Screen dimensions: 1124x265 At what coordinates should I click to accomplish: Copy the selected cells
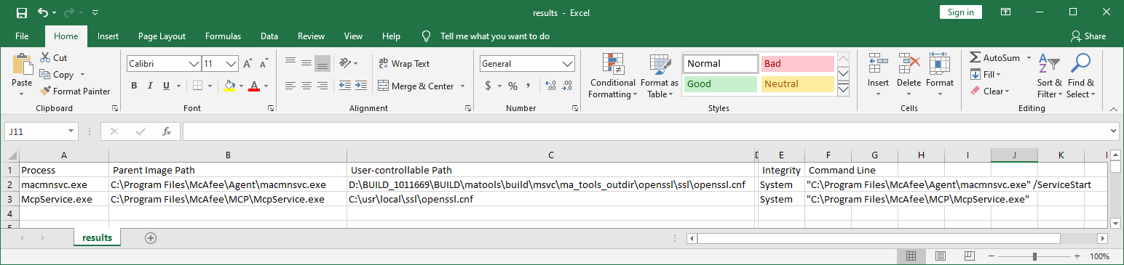pos(57,75)
